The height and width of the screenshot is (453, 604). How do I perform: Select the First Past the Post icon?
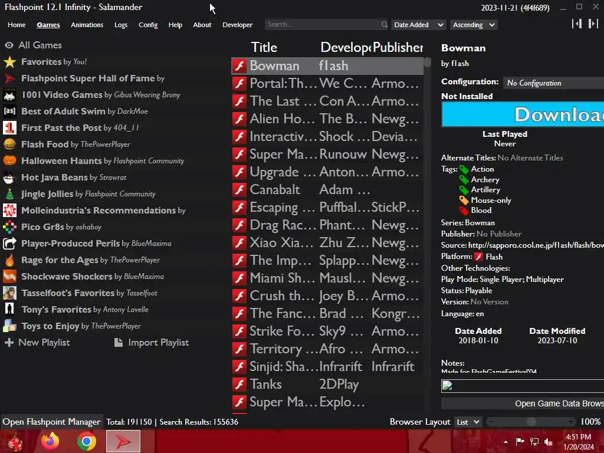point(9,128)
